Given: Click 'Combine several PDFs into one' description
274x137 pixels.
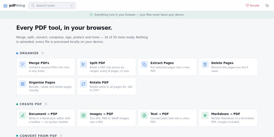Looking at the screenshot, I should [x=49, y=69].
